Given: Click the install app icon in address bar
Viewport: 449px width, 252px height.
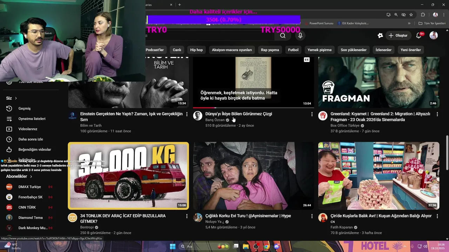Looking at the screenshot, I should [388, 15].
